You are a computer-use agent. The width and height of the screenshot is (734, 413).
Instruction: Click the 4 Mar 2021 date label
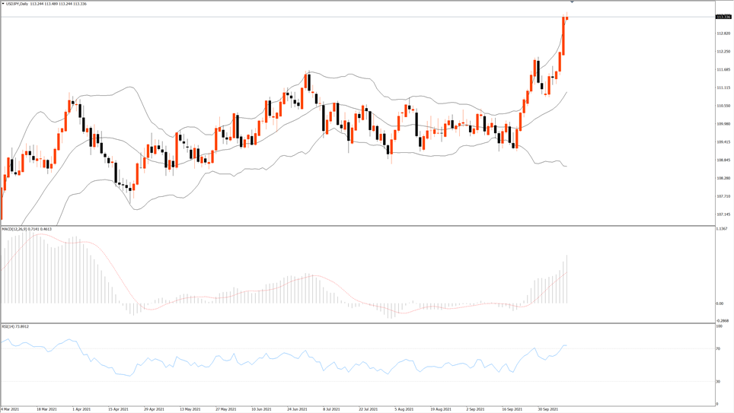pos(10,409)
